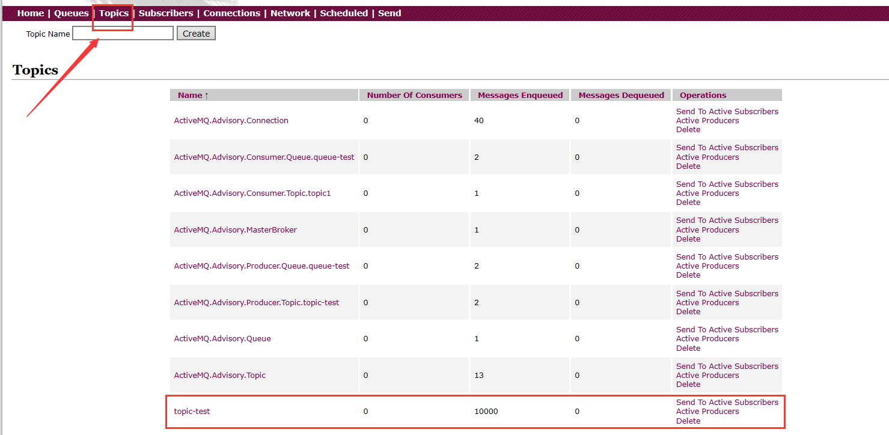Click the Create topic button

tap(196, 34)
